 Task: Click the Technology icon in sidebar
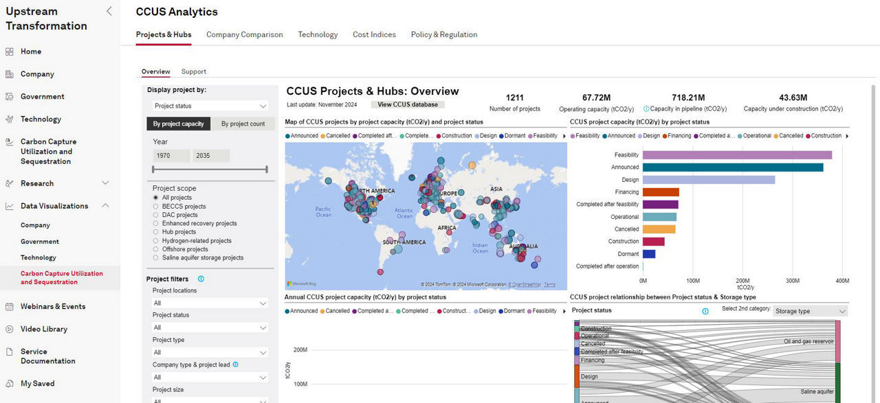pos(10,119)
